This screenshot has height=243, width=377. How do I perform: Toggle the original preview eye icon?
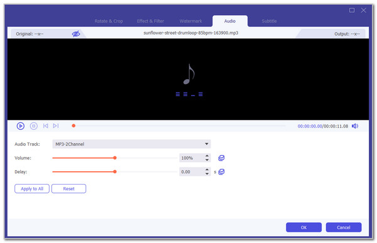point(76,34)
